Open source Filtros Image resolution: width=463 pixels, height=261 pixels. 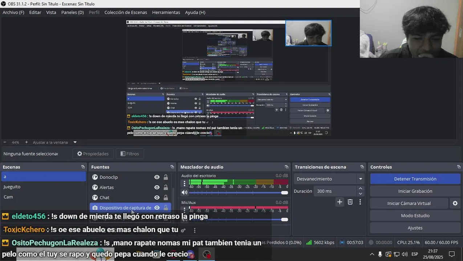(130, 154)
